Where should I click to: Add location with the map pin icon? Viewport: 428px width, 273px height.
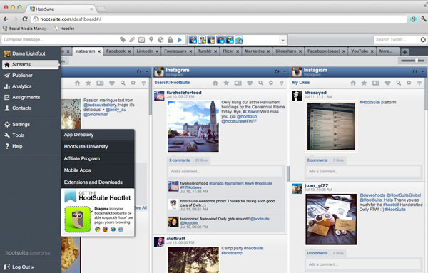click(151, 40)
